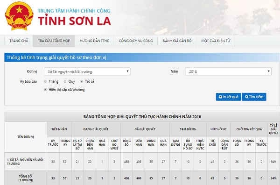The height and width of the screenshot is (185, 280).
Task: Select the Tất cả radio option
Action: click(82, 81)
